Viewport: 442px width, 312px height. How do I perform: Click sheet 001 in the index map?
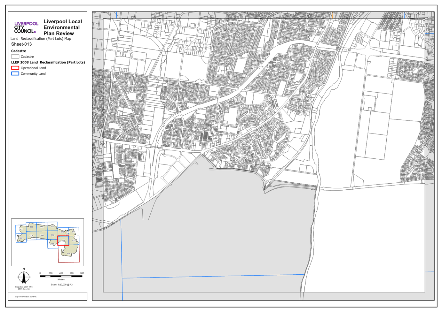coord(21,229)
